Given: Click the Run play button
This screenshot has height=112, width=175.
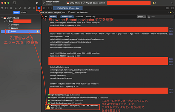Looking at the screenshot, I should point(37,3).
